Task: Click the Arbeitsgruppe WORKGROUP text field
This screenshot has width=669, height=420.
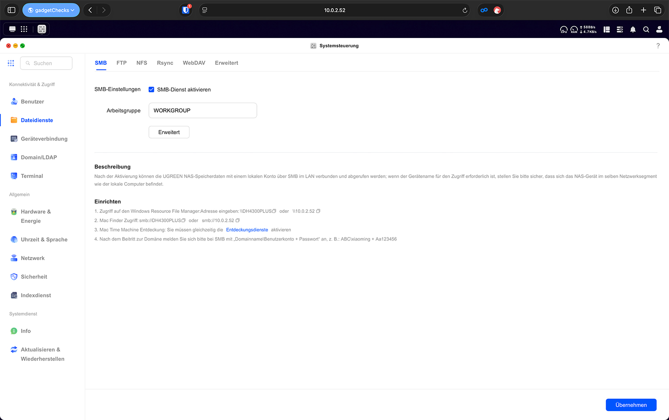Action: click(202, 111)
